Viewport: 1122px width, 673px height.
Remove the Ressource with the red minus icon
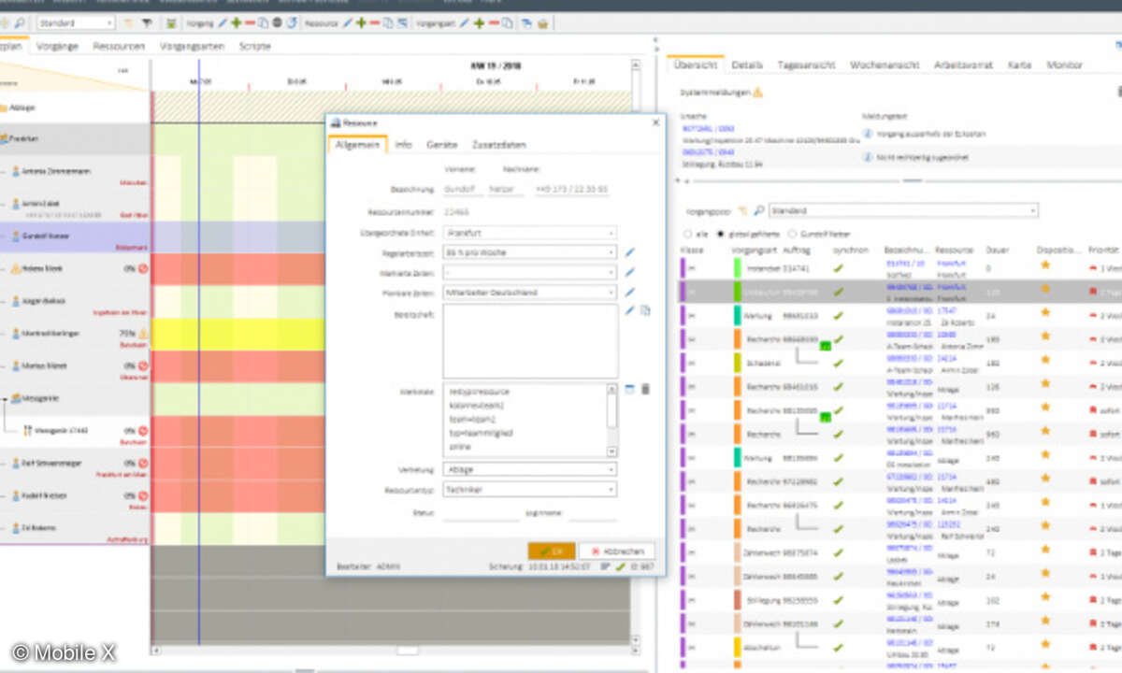(374, 22)
